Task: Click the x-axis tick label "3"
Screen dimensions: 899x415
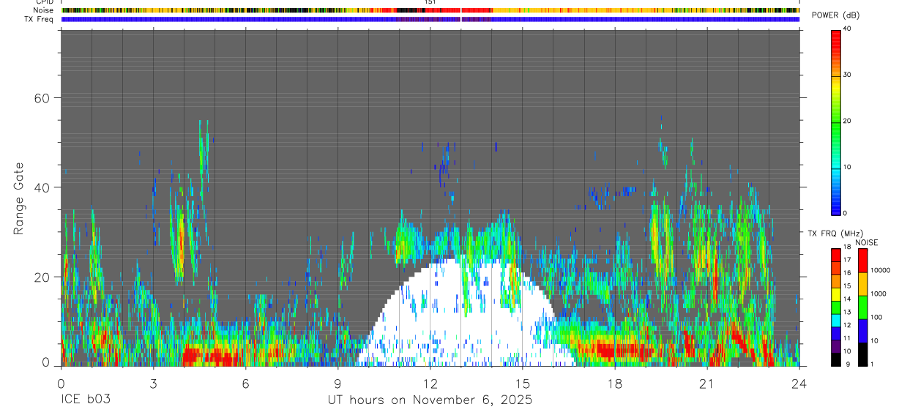Action: pos(153,384)
